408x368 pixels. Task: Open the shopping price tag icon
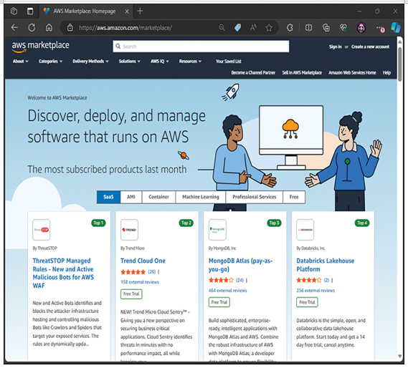(x=237, y=27)
